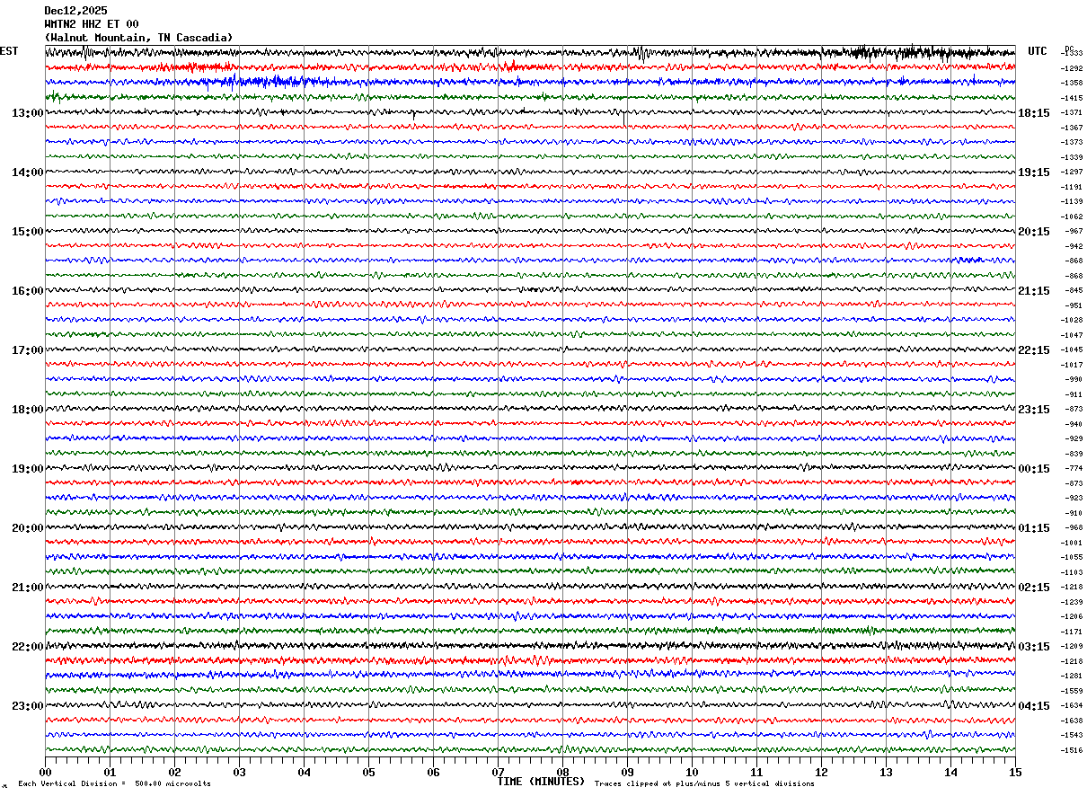Click the 03:15 UTC time label

(x=1034, y=647)
